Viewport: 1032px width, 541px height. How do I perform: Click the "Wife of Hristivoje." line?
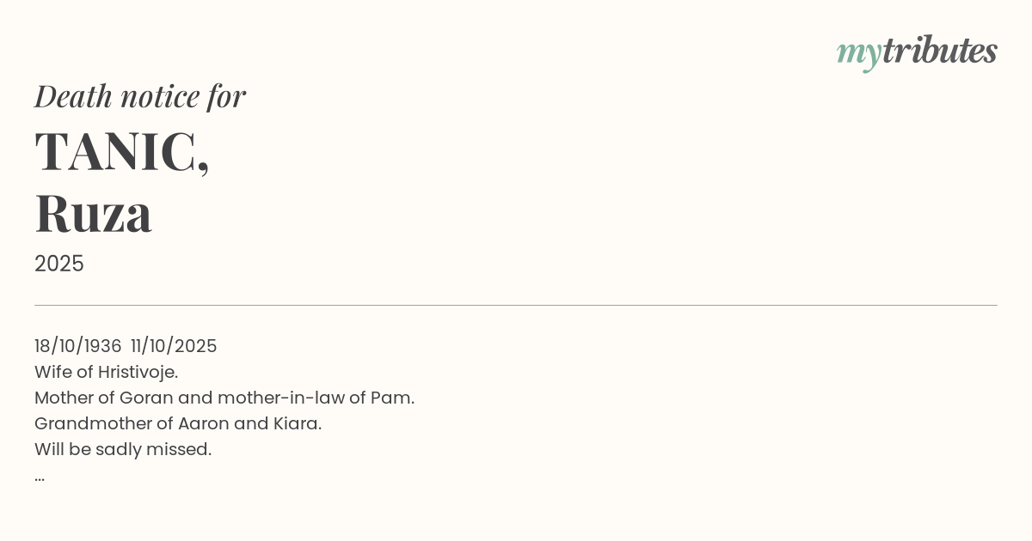[x=106, y=372]
